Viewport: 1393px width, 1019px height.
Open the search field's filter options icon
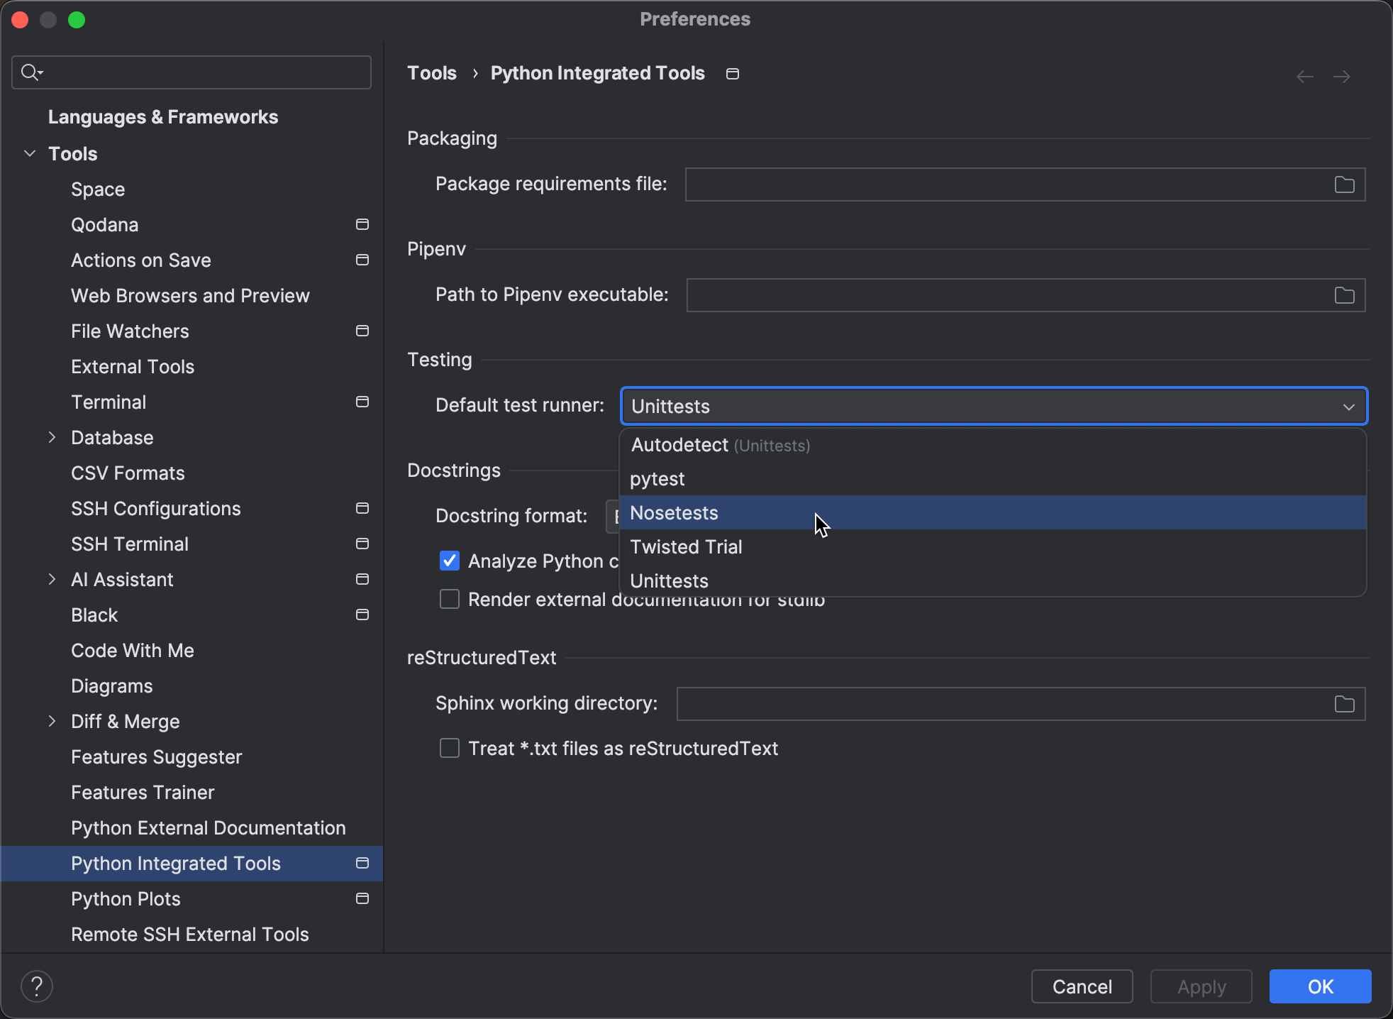coord(31,72)
